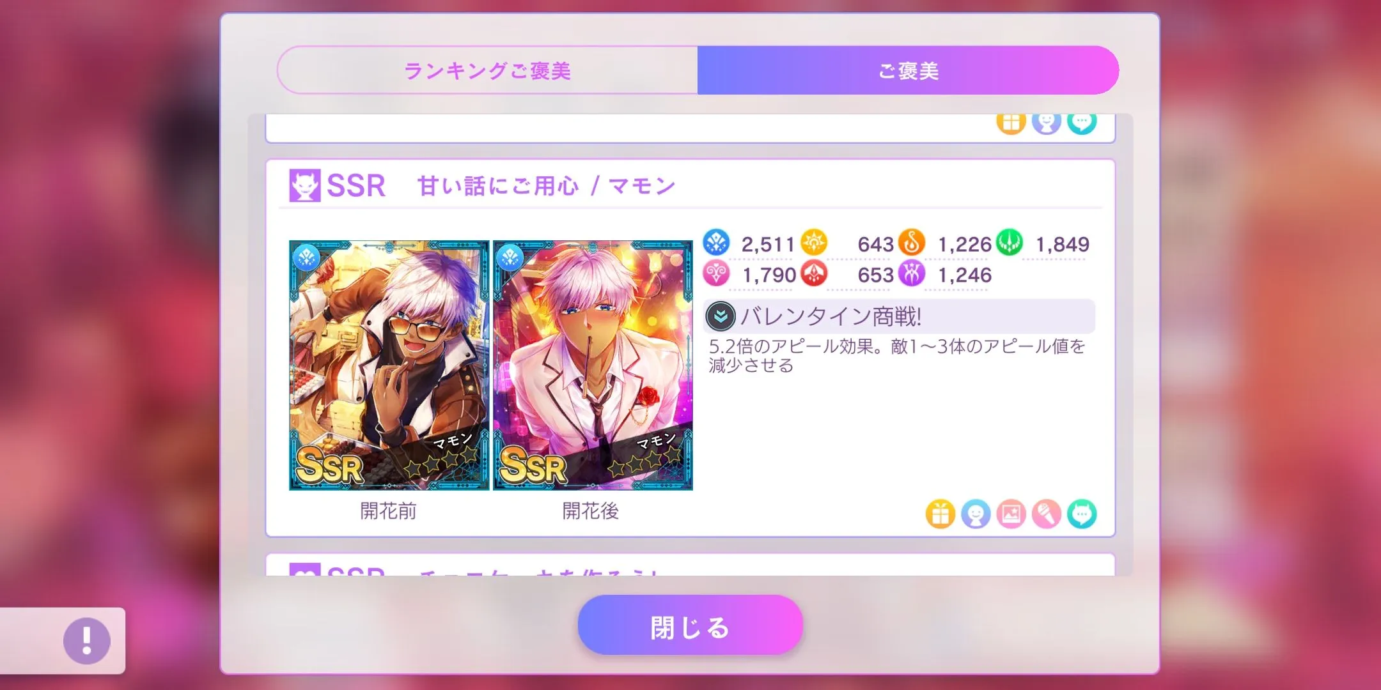This screenshot has width=1381, height=690.
Task: Click the card title 甘い話にご用心 / マモン
Action: coord(547,186)
